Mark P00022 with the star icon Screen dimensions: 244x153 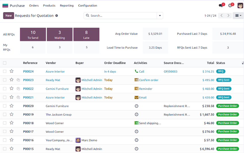11,88
